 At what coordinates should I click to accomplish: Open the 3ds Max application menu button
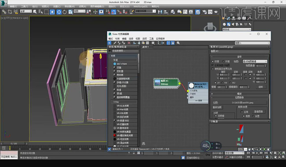(x=3, y=3)
